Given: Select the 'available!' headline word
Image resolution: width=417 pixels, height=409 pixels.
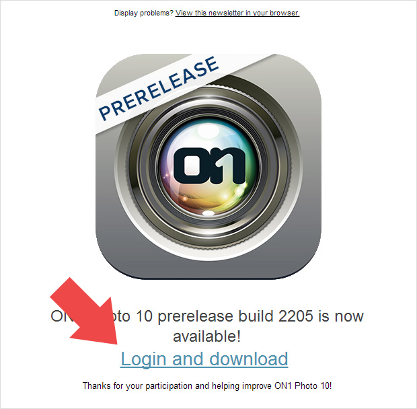Looking at the screenshot, I should click(207, 336).
